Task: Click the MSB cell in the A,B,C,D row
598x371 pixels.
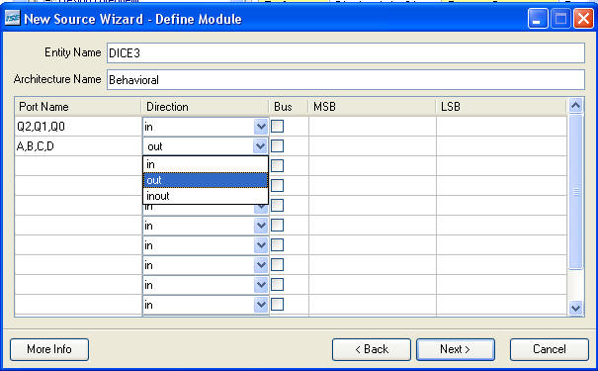Action: [x=373, y=146]
